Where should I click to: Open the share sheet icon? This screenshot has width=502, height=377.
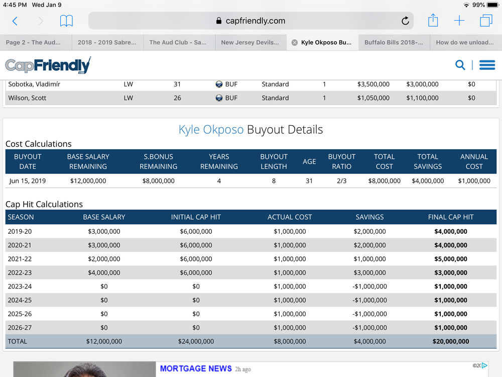433,20
